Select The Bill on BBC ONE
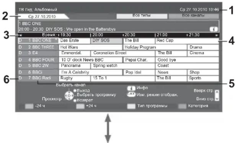Screen dimensions: 235x143 click(x=139, y=41)
